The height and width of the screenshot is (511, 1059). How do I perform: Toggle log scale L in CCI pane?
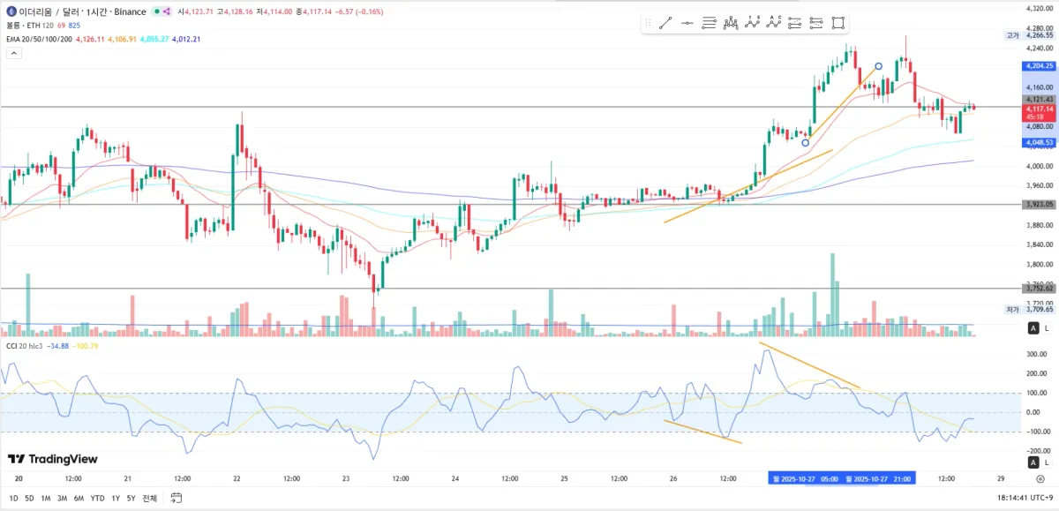tap(1047, 462)
